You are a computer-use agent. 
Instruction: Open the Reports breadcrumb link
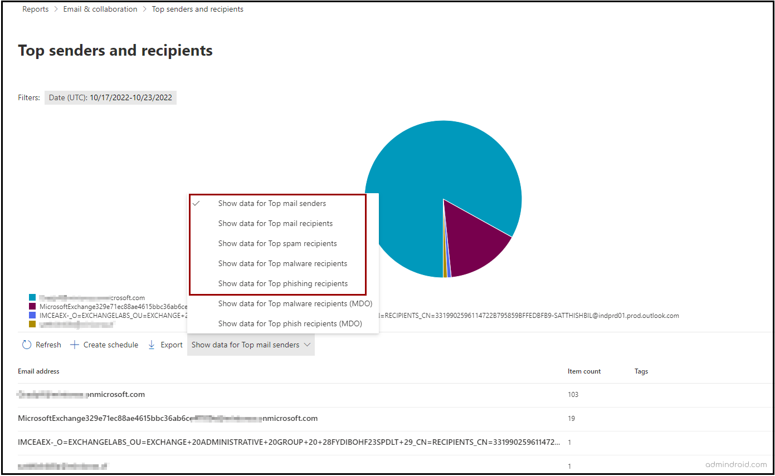[x=35, y=9]
